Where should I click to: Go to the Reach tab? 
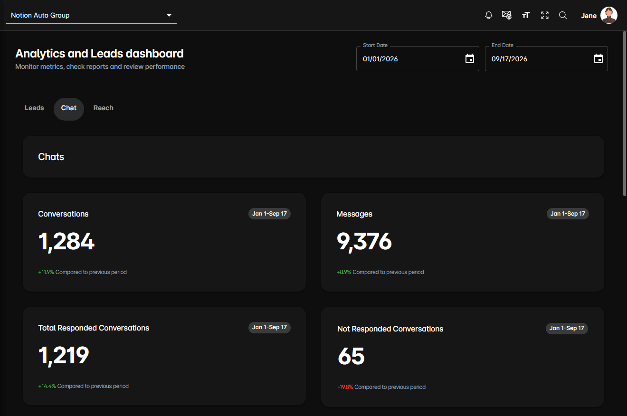point(103,108)
